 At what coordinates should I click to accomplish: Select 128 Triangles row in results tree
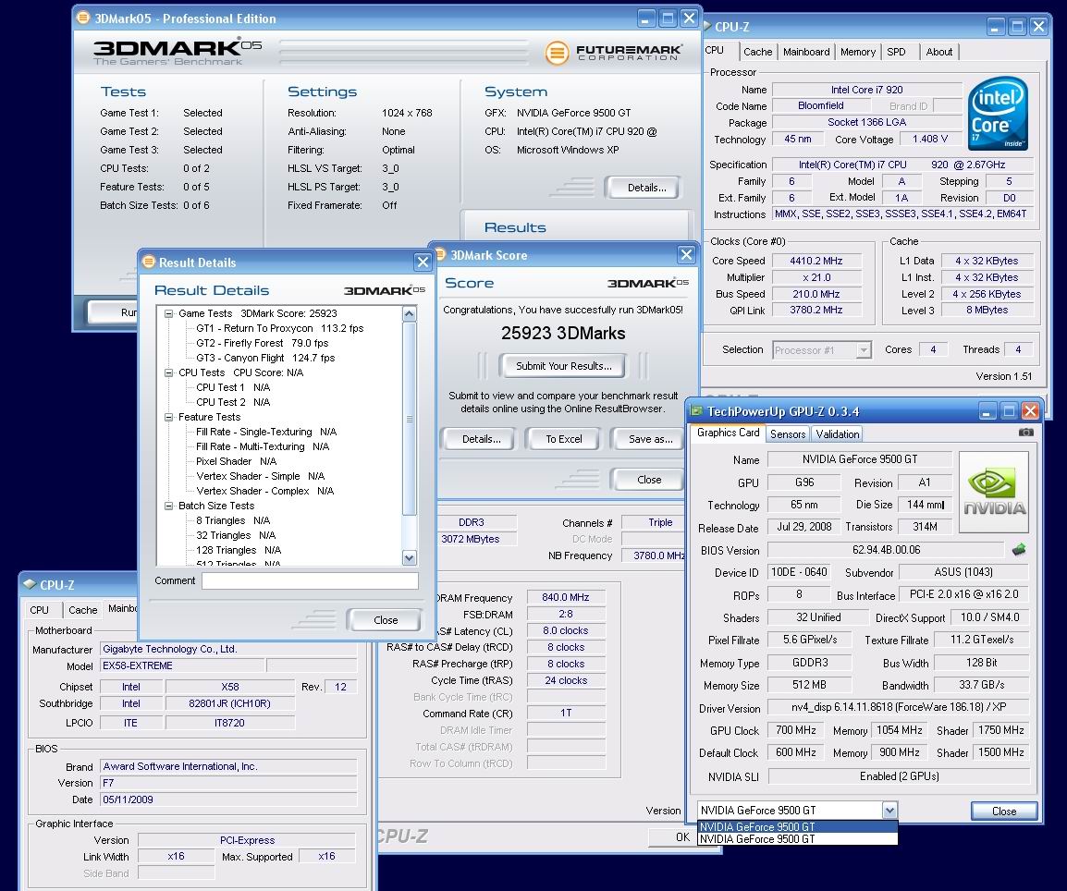[x=239, y=550]
